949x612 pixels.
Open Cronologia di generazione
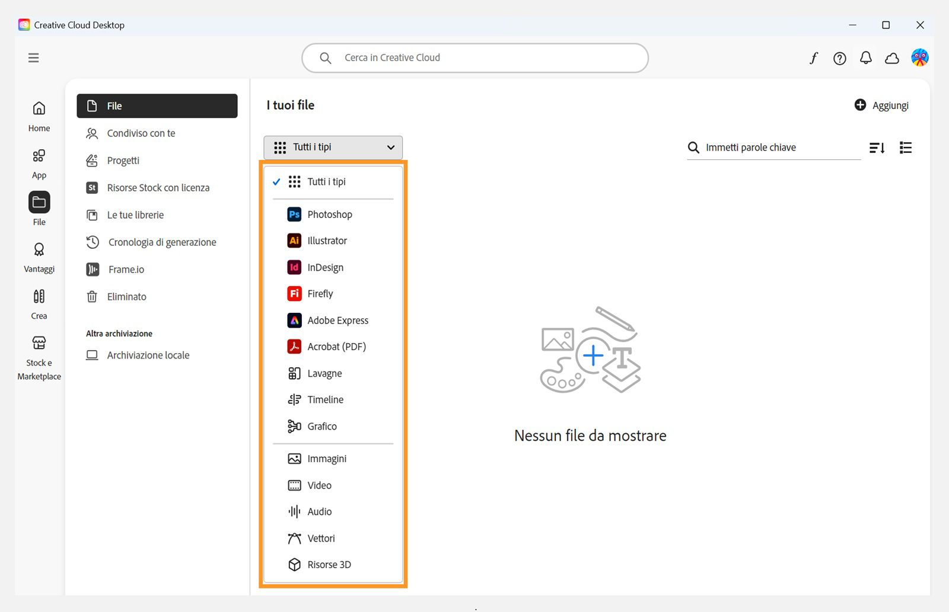157,242
